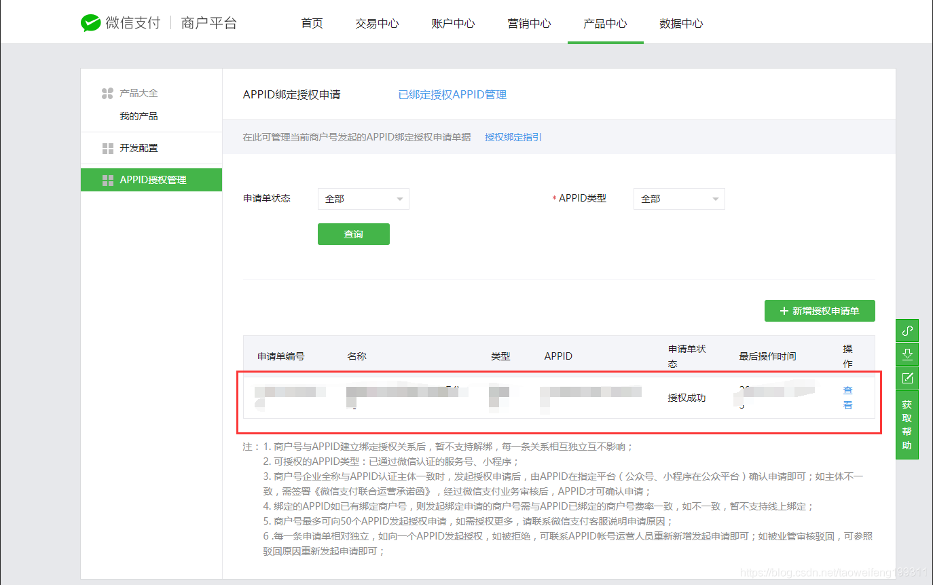This screenshot has width=933, height=585.
Task: Click the edit note icon in the right toolbar
Action: [x=907, y=378]
